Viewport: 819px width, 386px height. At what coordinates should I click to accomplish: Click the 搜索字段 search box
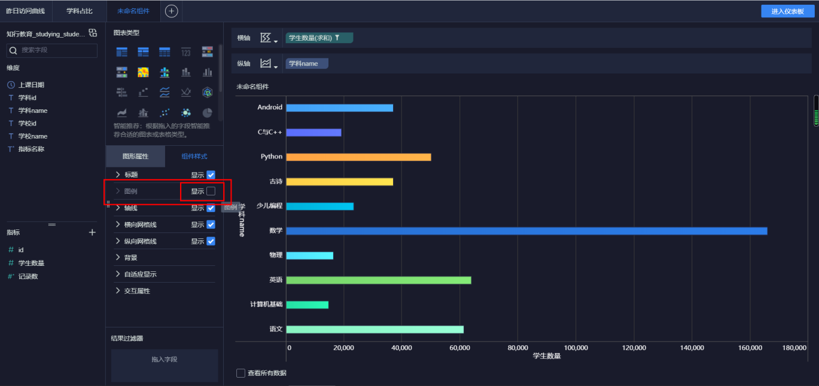(52, 50)
